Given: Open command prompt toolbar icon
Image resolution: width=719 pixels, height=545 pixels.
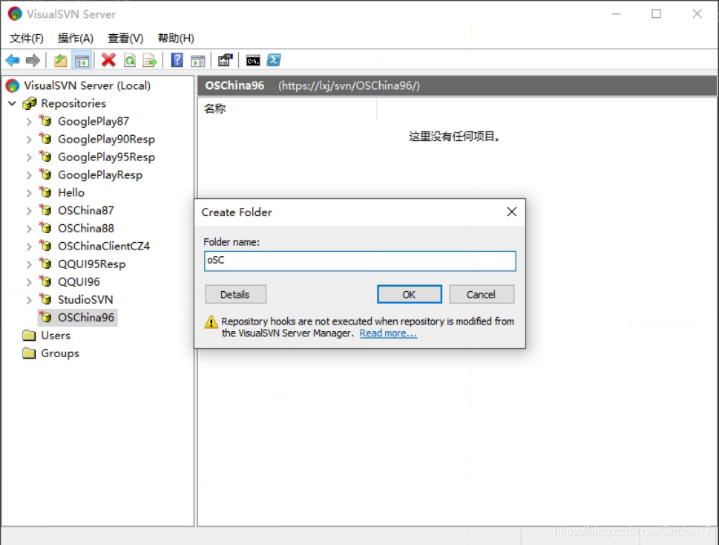Looking at the screenshot, I should click(x=253, y=60).
